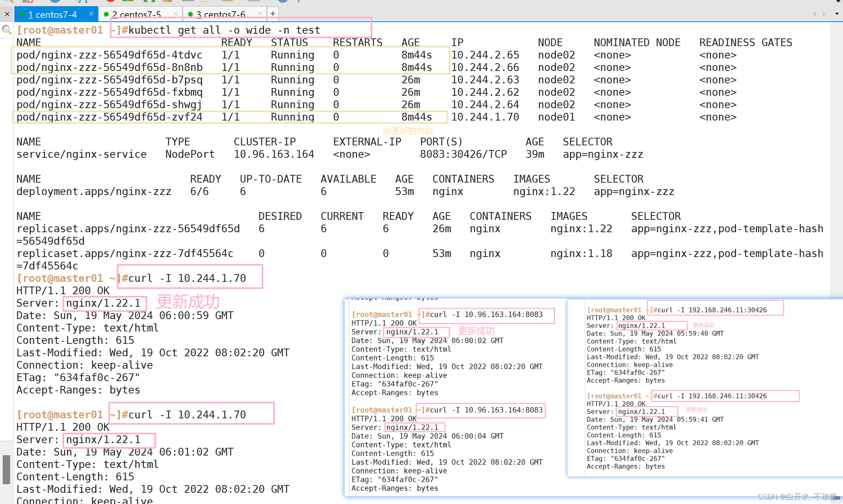This screenshot has height=504, width=843.
Task: Close the centos7-4 tab with its X
Action: (91, 14)
